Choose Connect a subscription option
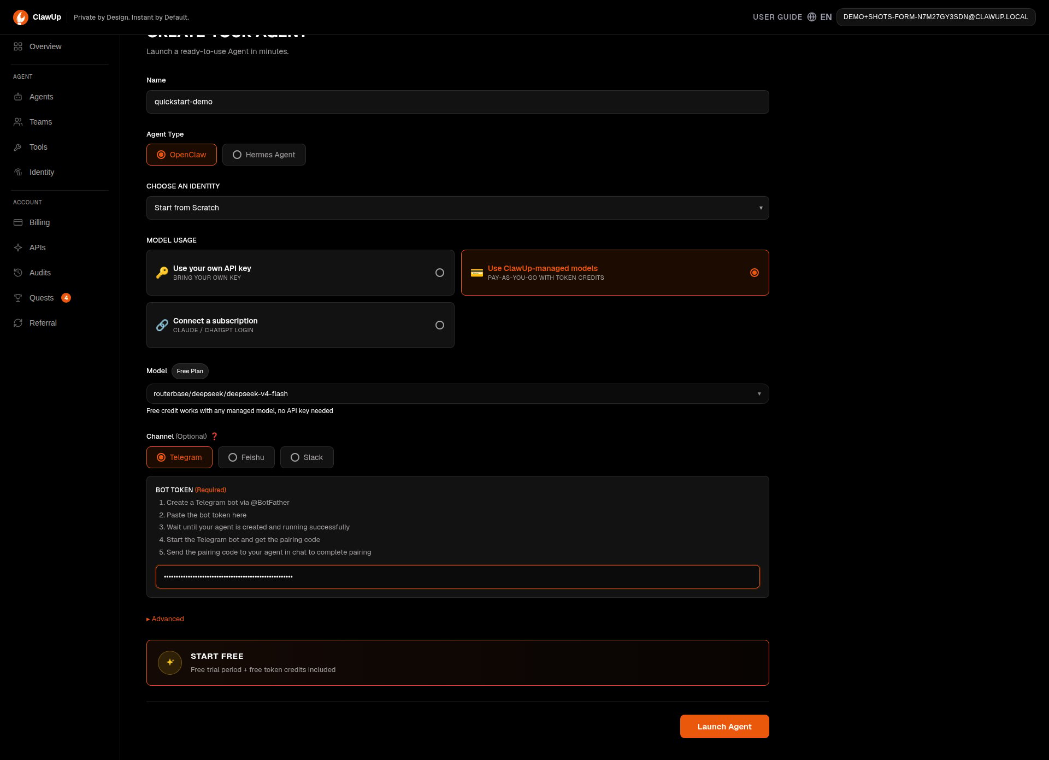 300,325
